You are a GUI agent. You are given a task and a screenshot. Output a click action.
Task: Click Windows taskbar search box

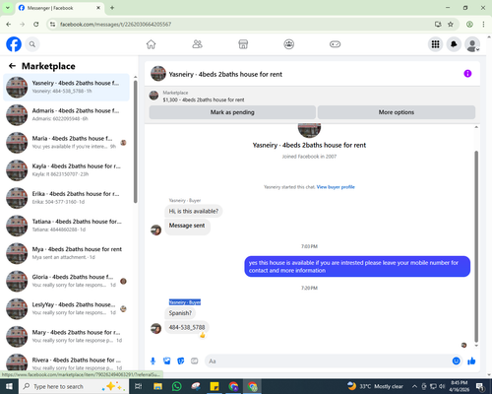pos(74,386)
